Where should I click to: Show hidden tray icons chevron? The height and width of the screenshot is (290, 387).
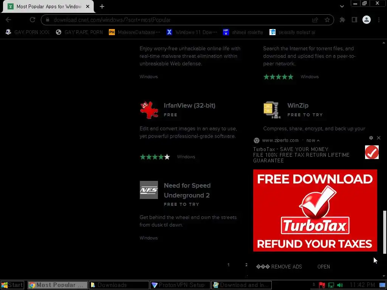314,285
